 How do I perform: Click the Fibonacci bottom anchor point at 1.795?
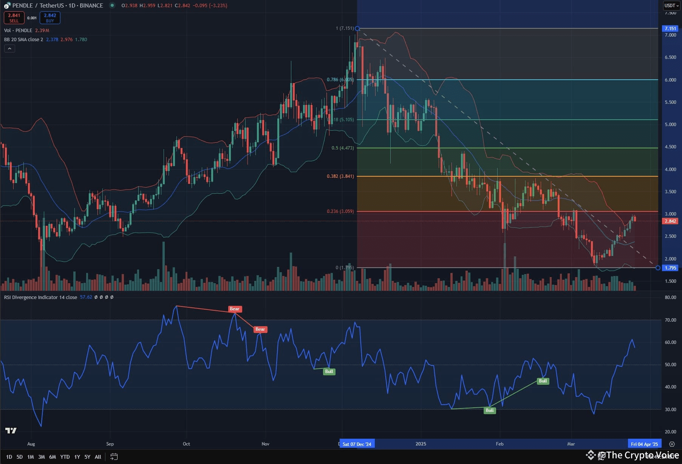point(658,268)
